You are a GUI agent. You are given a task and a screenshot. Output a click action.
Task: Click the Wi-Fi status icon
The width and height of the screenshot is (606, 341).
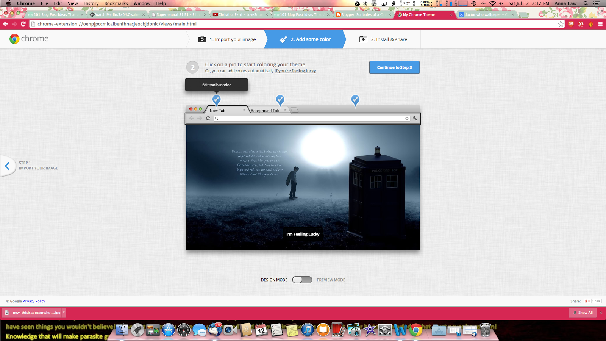click(492, 3)
